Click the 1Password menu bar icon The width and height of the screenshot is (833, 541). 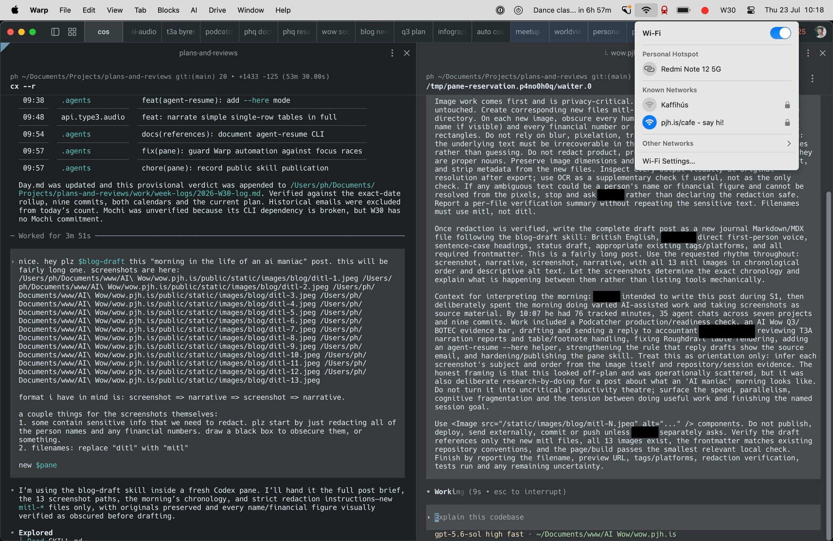click(500, 10)
